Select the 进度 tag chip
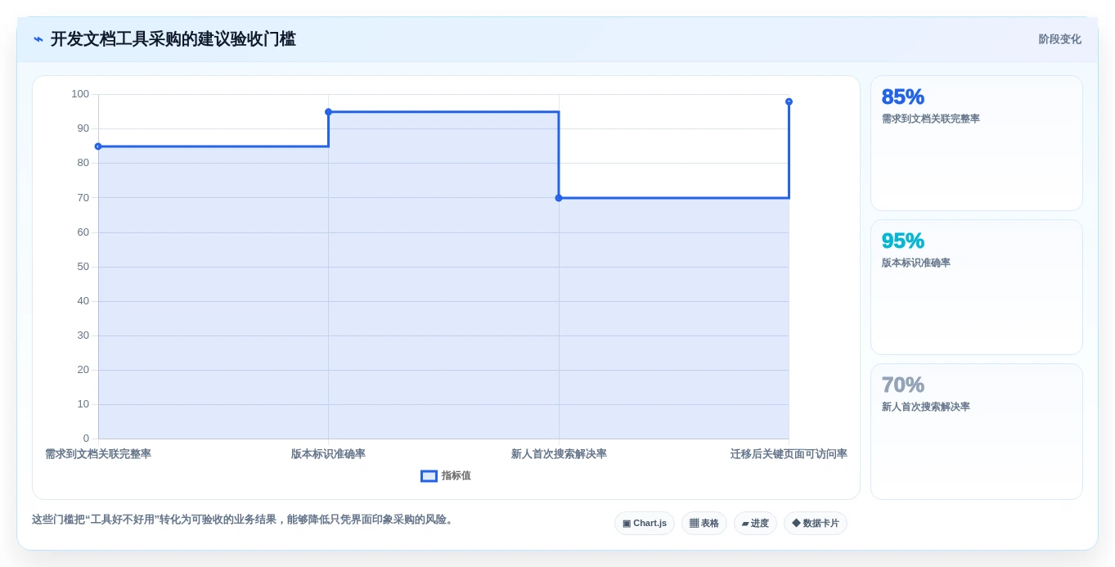The width and height of the screenshot is (1115, 567). [x=755, y=524]
